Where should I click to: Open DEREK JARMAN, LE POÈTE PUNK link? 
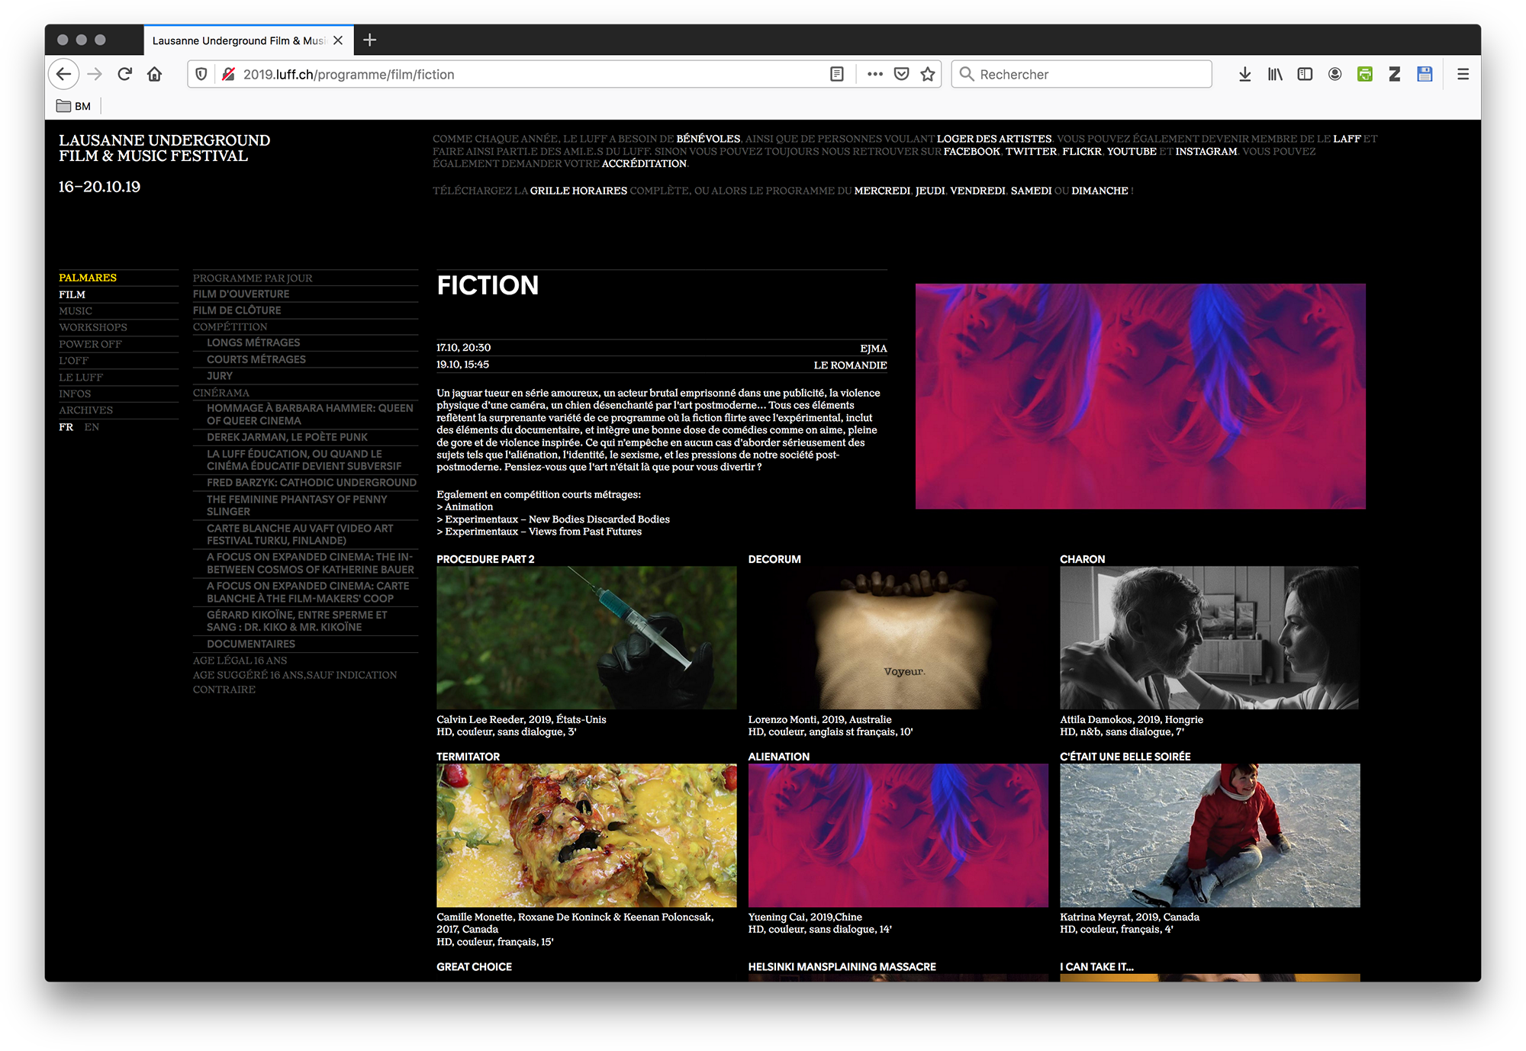[x=287, y=437]
